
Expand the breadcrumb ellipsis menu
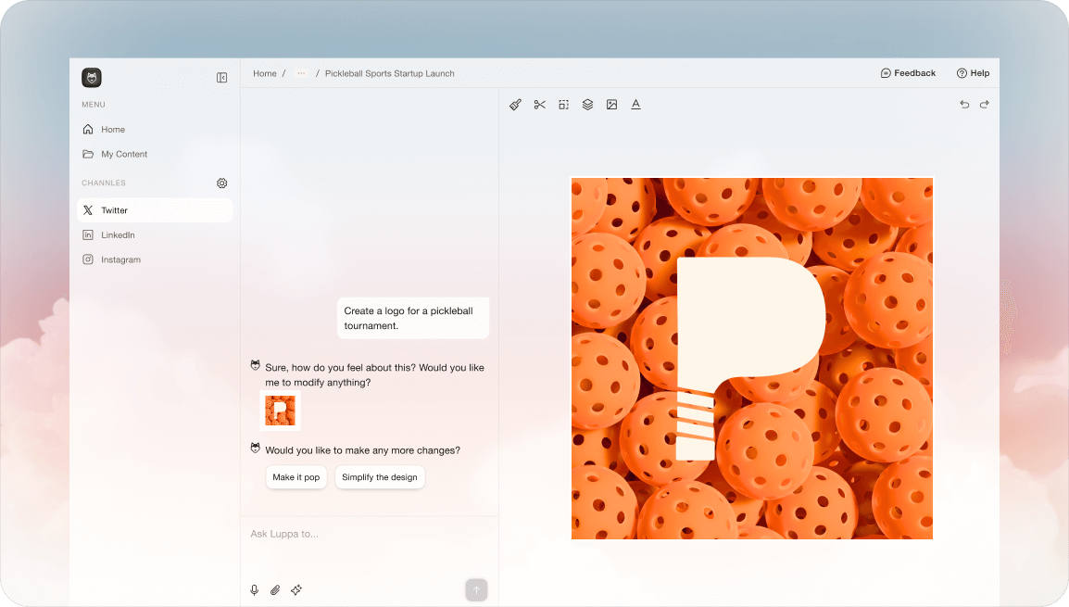[x=301, y=73]
